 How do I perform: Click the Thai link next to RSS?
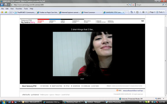tap(133, 91)
